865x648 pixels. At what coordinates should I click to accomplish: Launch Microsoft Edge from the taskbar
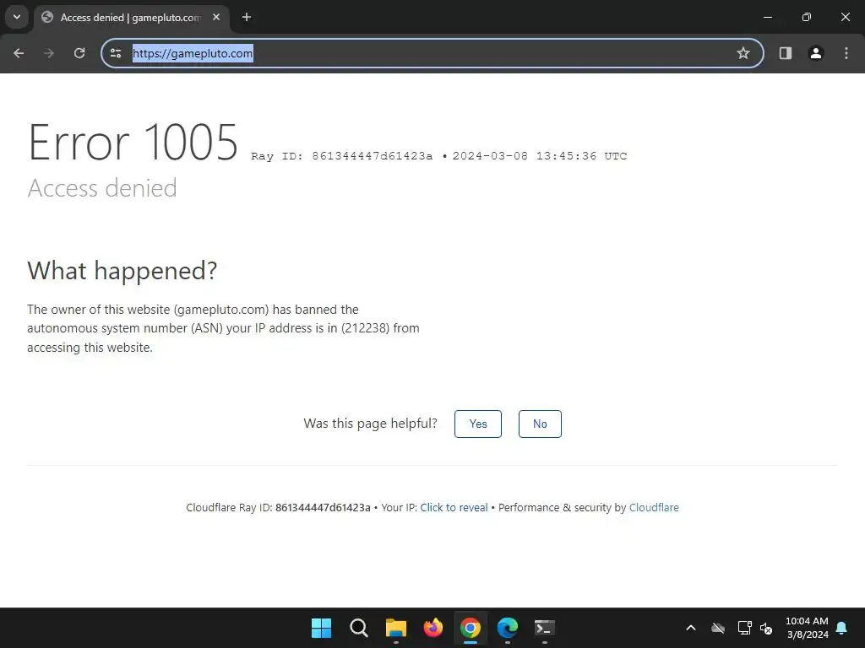pos(507,628)
